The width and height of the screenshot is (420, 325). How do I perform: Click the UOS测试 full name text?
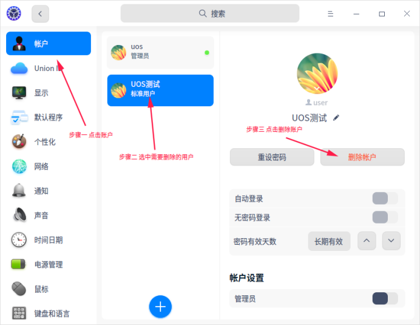point(310,118)
